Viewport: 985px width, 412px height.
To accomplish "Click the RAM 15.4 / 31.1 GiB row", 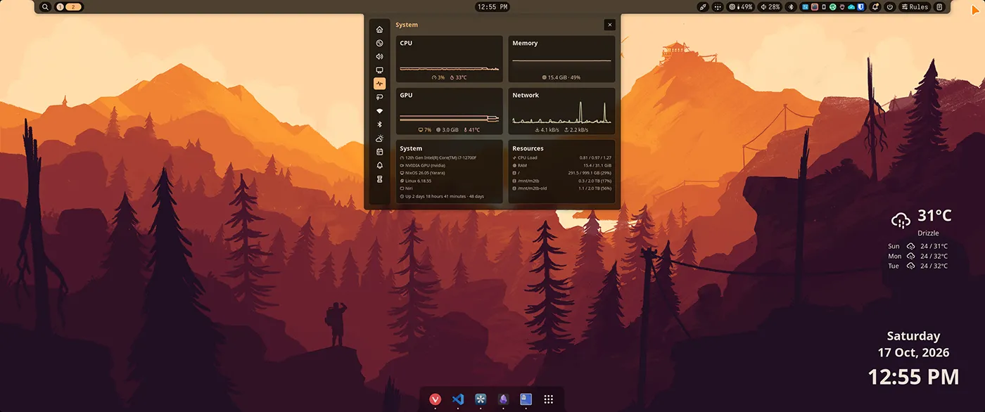I will tap(561, 165).
